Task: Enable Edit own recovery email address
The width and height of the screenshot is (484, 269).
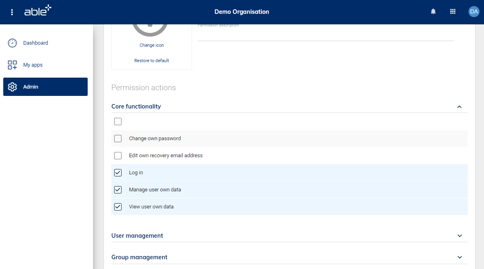Action: click(118, 156)
